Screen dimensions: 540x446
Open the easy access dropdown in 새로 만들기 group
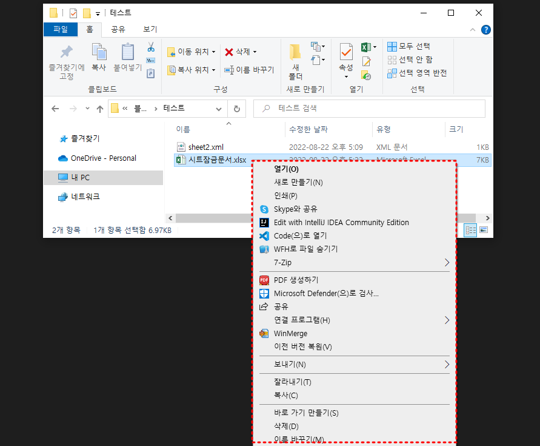[318, 60]
